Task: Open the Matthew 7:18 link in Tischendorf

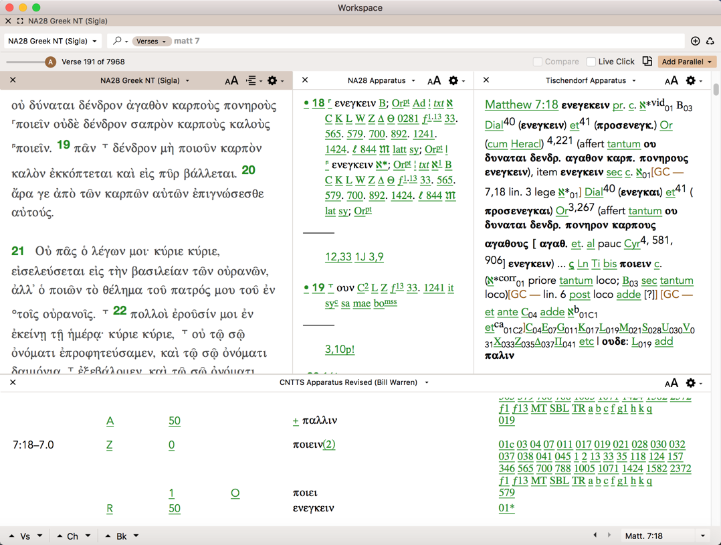Action: coord(522,104)
